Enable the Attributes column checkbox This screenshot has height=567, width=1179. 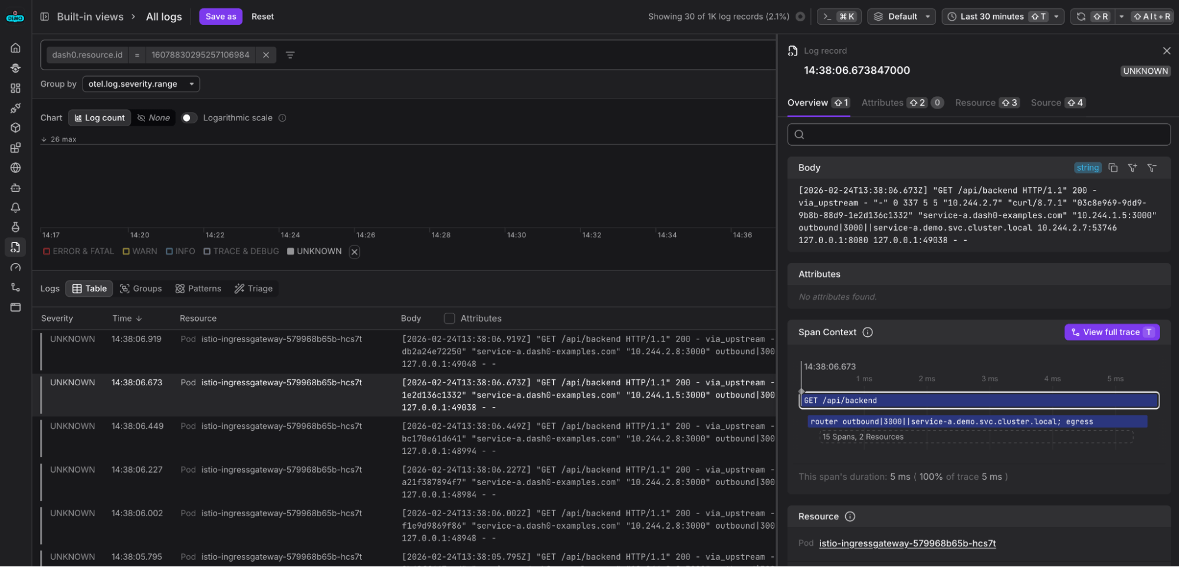tap(449, 319)
